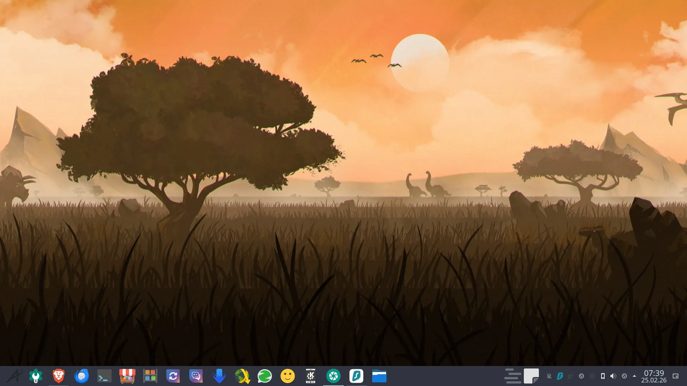The image size is (687, 386).
Task: Expand hidden system tray icons arrow
Action: 634,376
